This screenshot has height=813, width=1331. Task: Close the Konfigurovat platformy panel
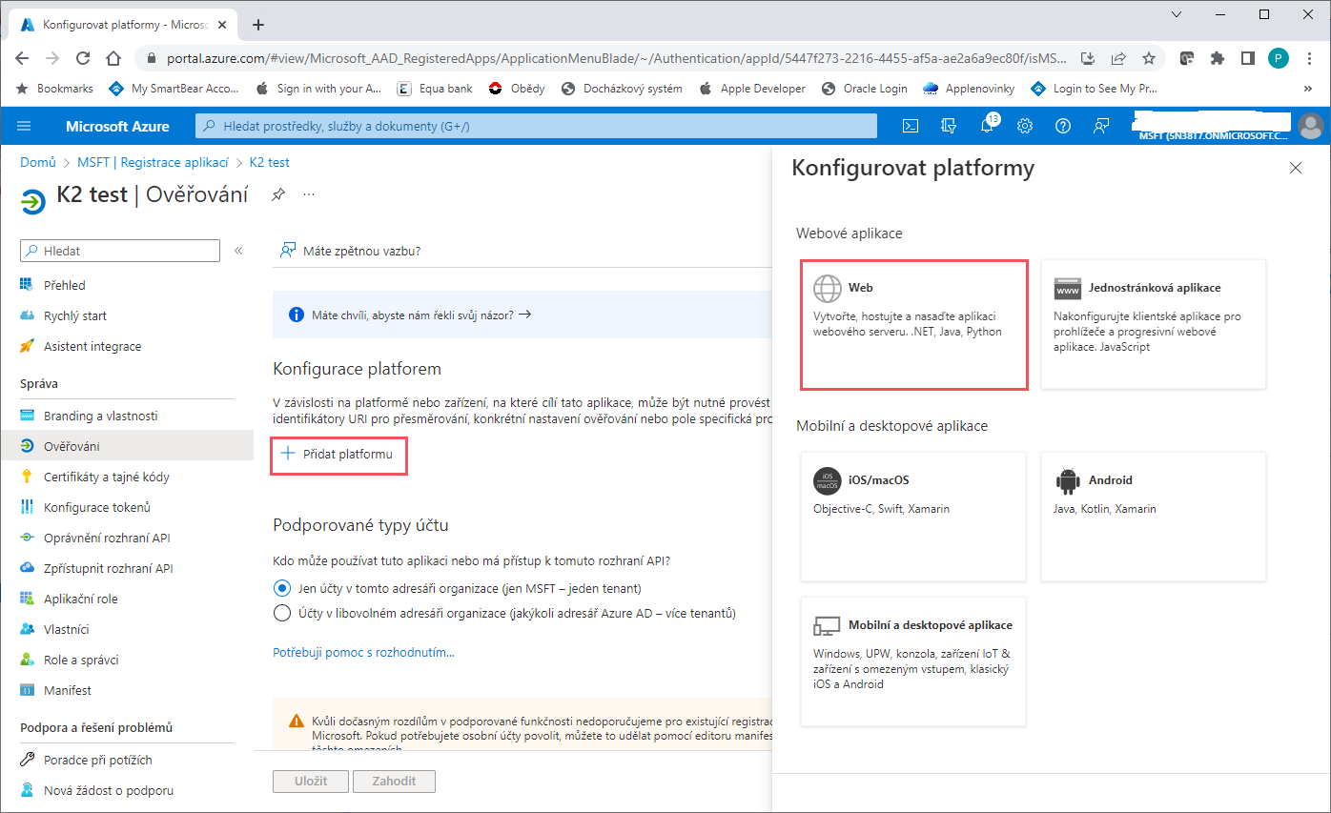point(1295,169)
